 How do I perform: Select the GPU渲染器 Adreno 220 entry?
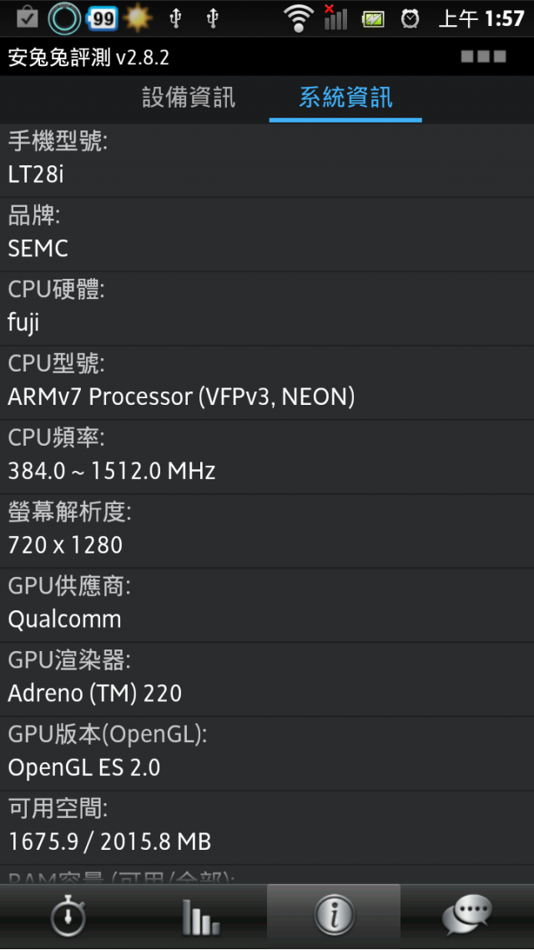coord(267,680)
